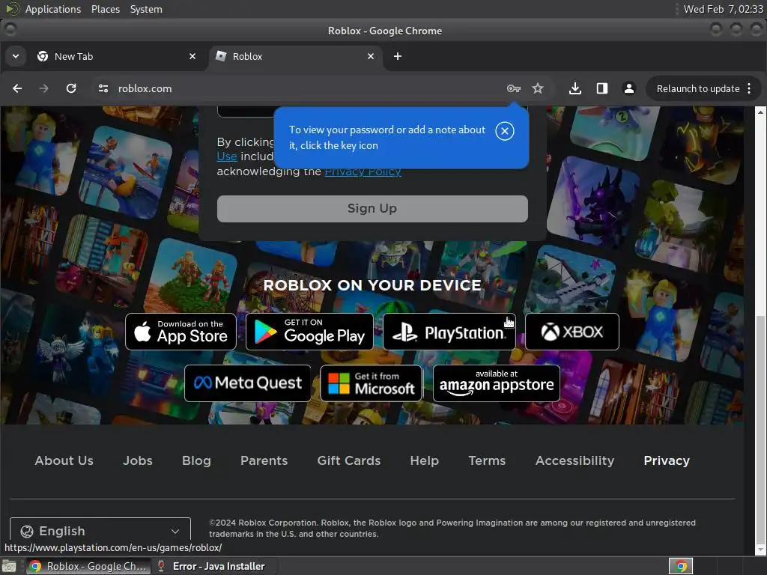Open Gift Cards footer link
Image resolution: width=767 pixels, height=575 pixels.
click(x=349, y=460)
